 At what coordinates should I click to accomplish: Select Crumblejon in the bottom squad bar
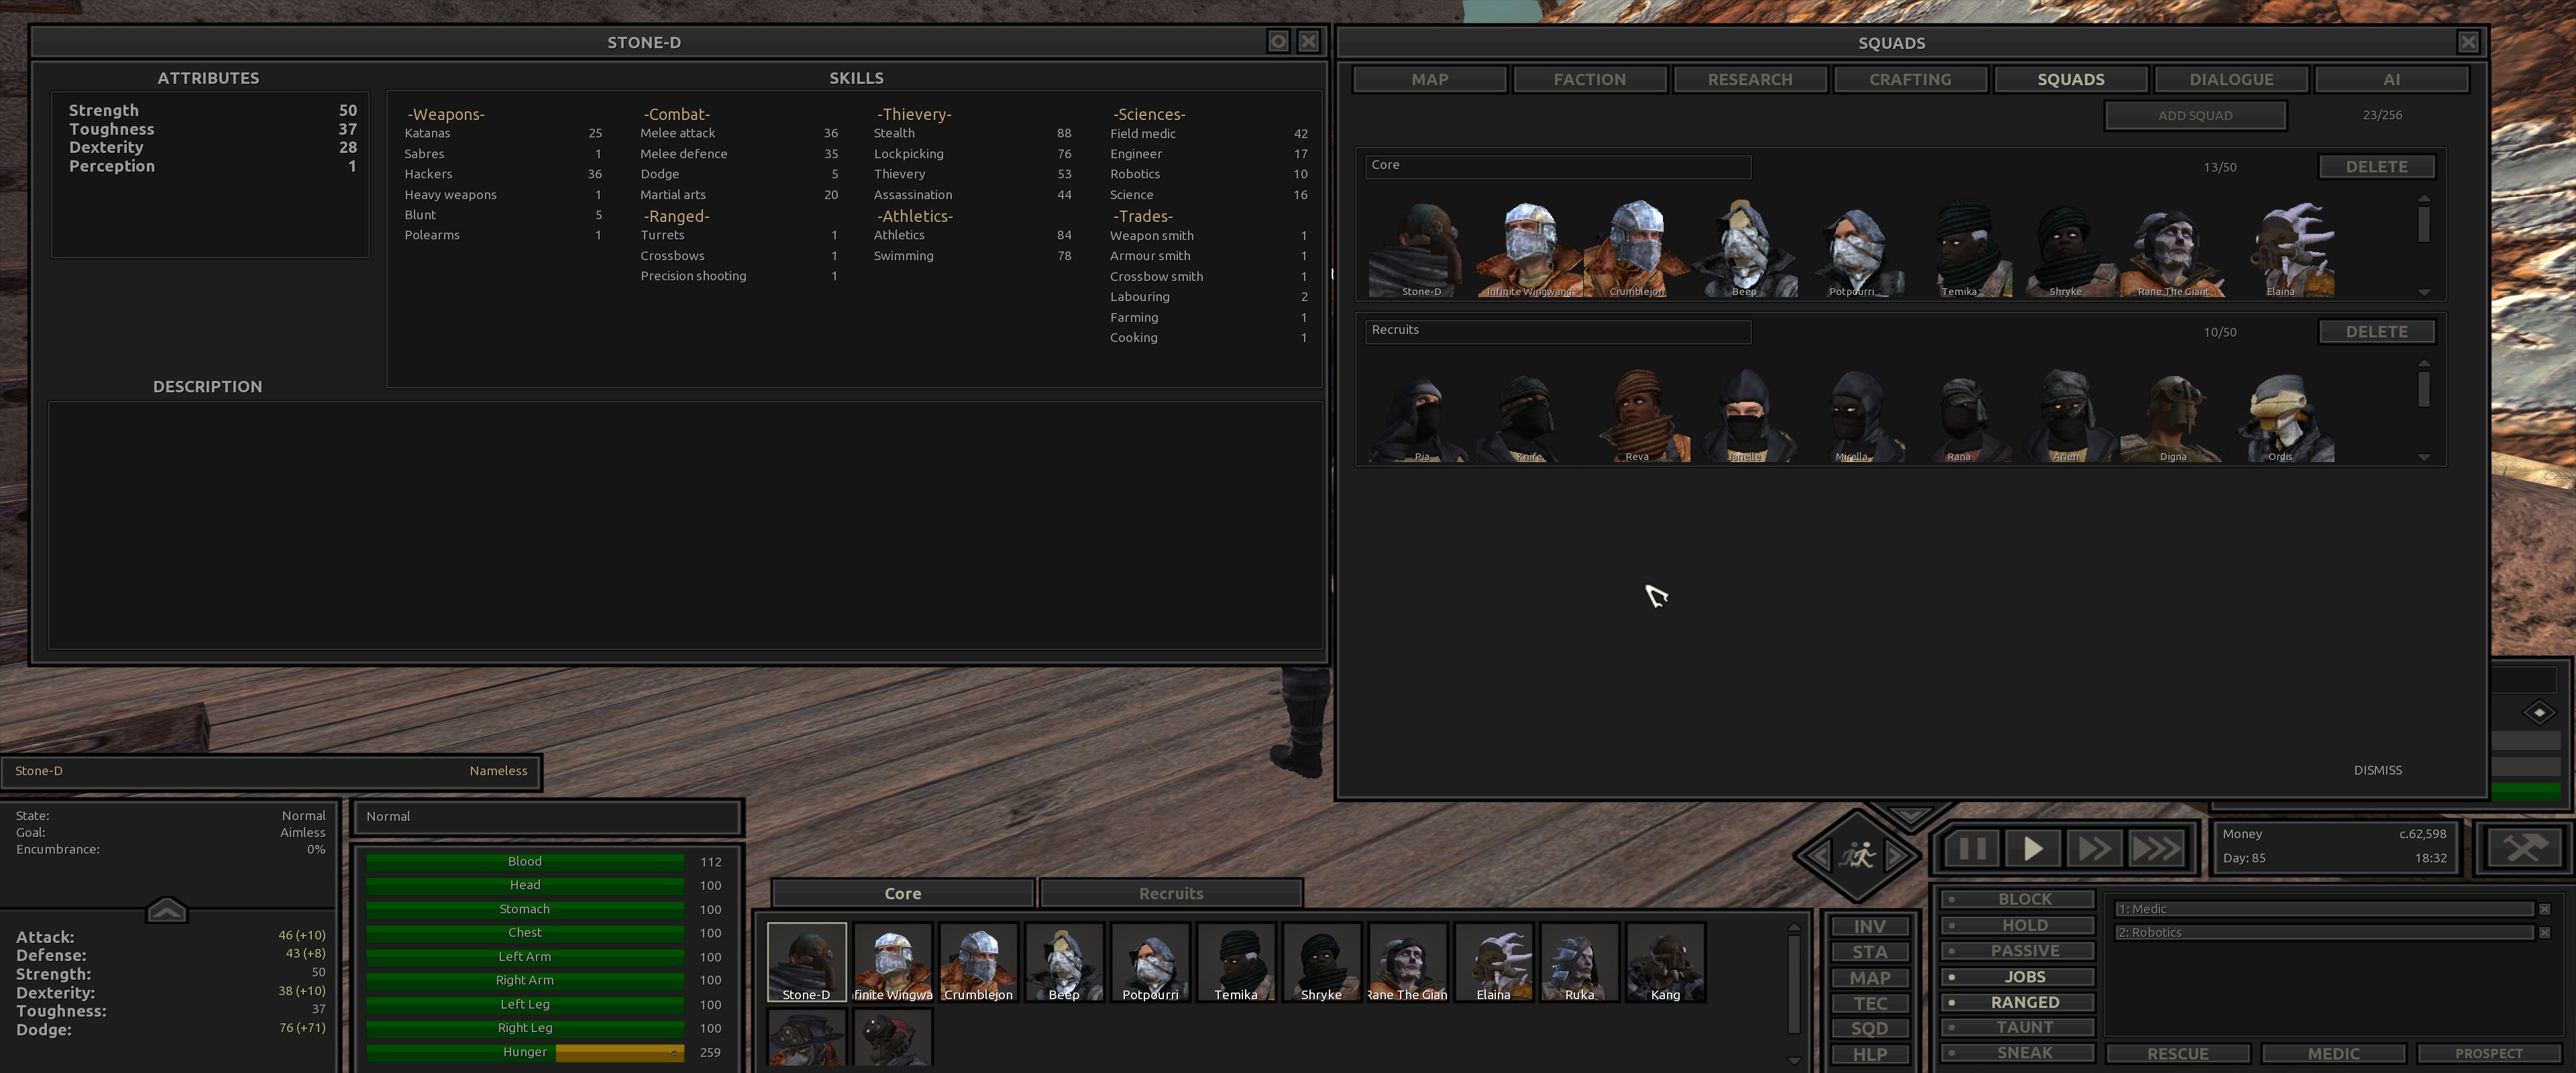[979, 962]
